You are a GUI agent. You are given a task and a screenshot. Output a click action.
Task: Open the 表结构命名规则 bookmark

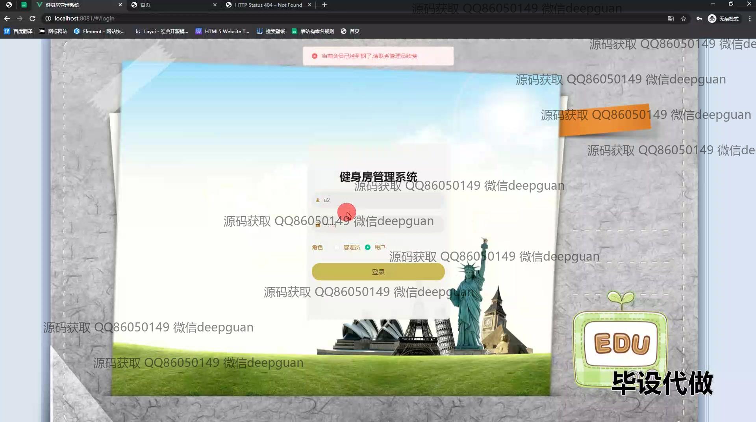pyautogui.click(x=313, y=31)
